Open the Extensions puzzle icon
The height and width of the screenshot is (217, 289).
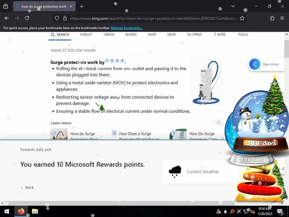(x=272, y=18)
